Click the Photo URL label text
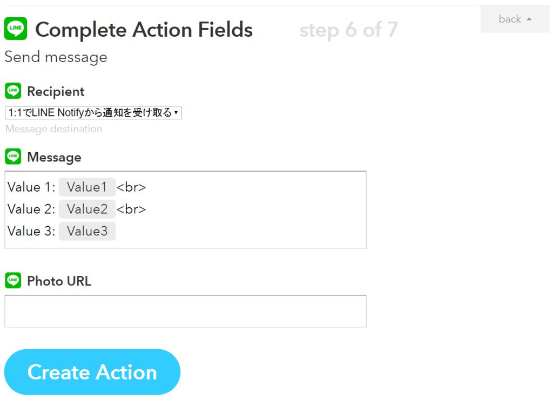Screen dimensions: 553x400 coord(59,281)
